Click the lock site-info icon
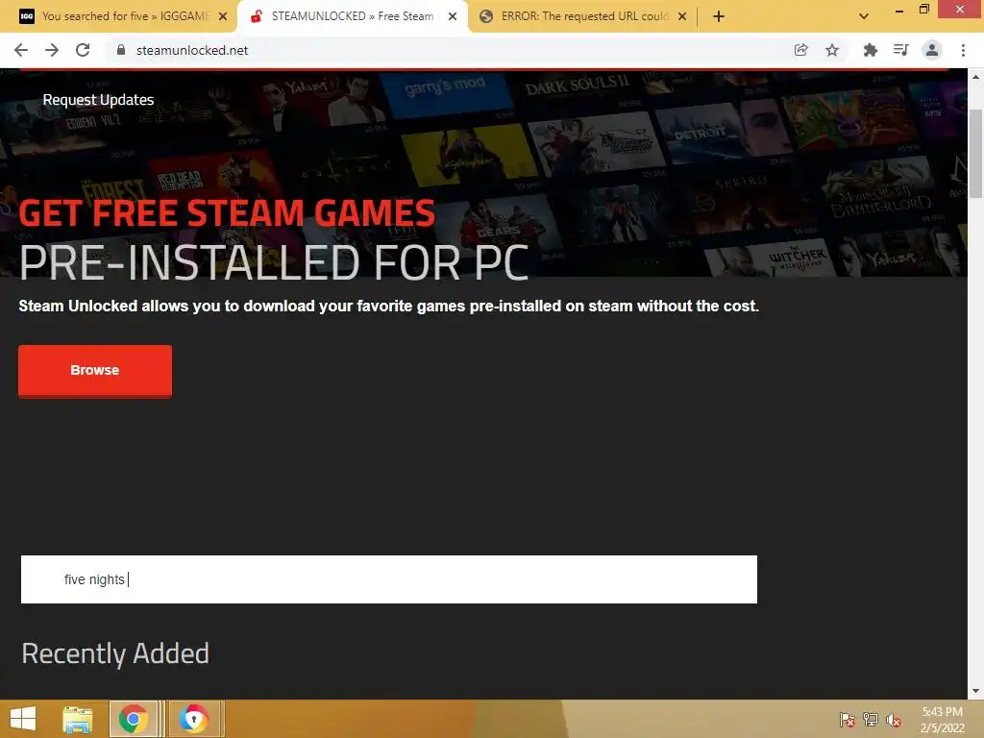Screen dimensions: 984x738 121,50
